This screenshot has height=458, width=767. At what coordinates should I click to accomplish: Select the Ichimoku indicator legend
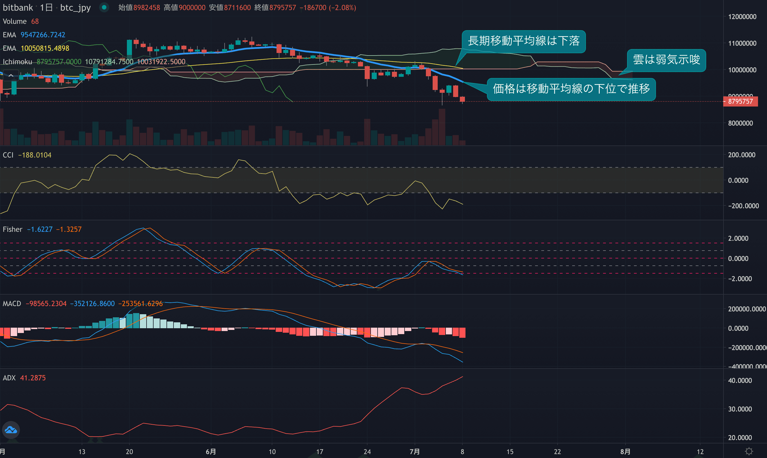[17, 62]
